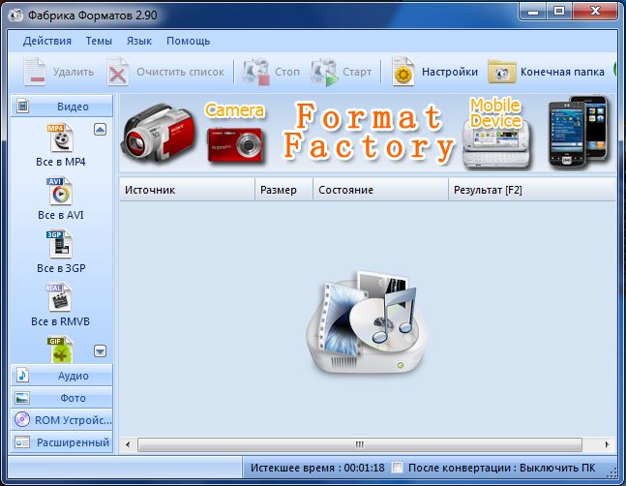Image resolution: width=626 pixels, height=486 pixels.
Task: Click the horizontal scrollbar thumb
Action: 359,444
